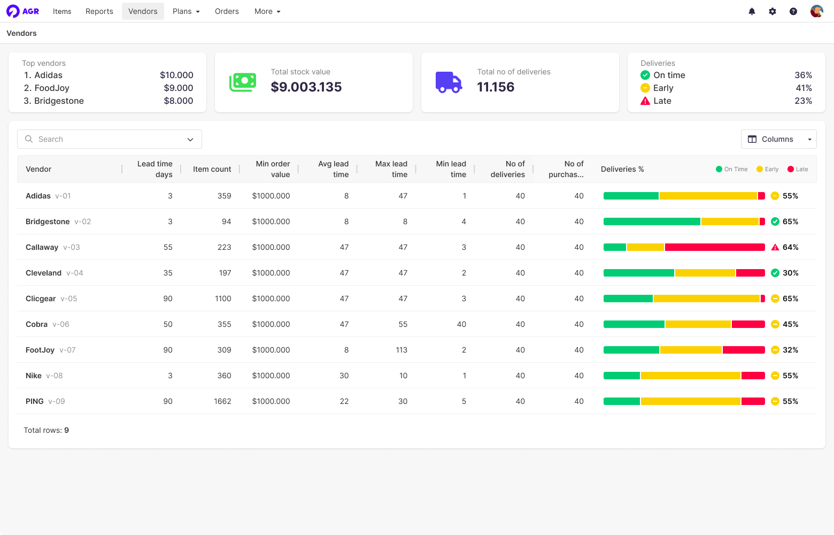834x535 pixels.
Task: Toggle the Early legend filter
Action: coord(767,169)
